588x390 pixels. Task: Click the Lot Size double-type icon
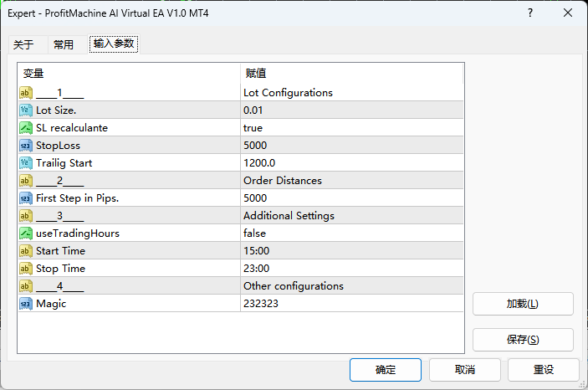(x=26, y=110)
